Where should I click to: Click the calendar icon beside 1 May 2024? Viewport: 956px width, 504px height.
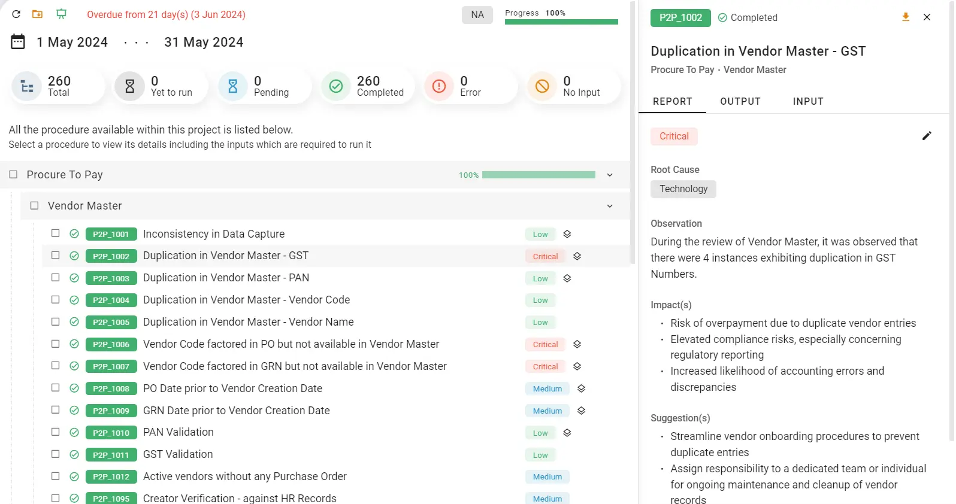point(18,42)
